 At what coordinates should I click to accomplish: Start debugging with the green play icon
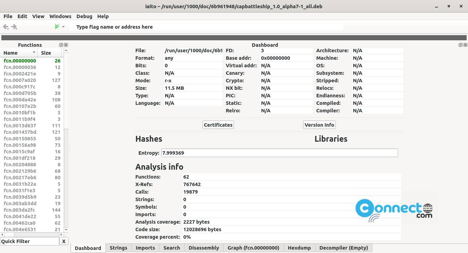coord(57,27)
